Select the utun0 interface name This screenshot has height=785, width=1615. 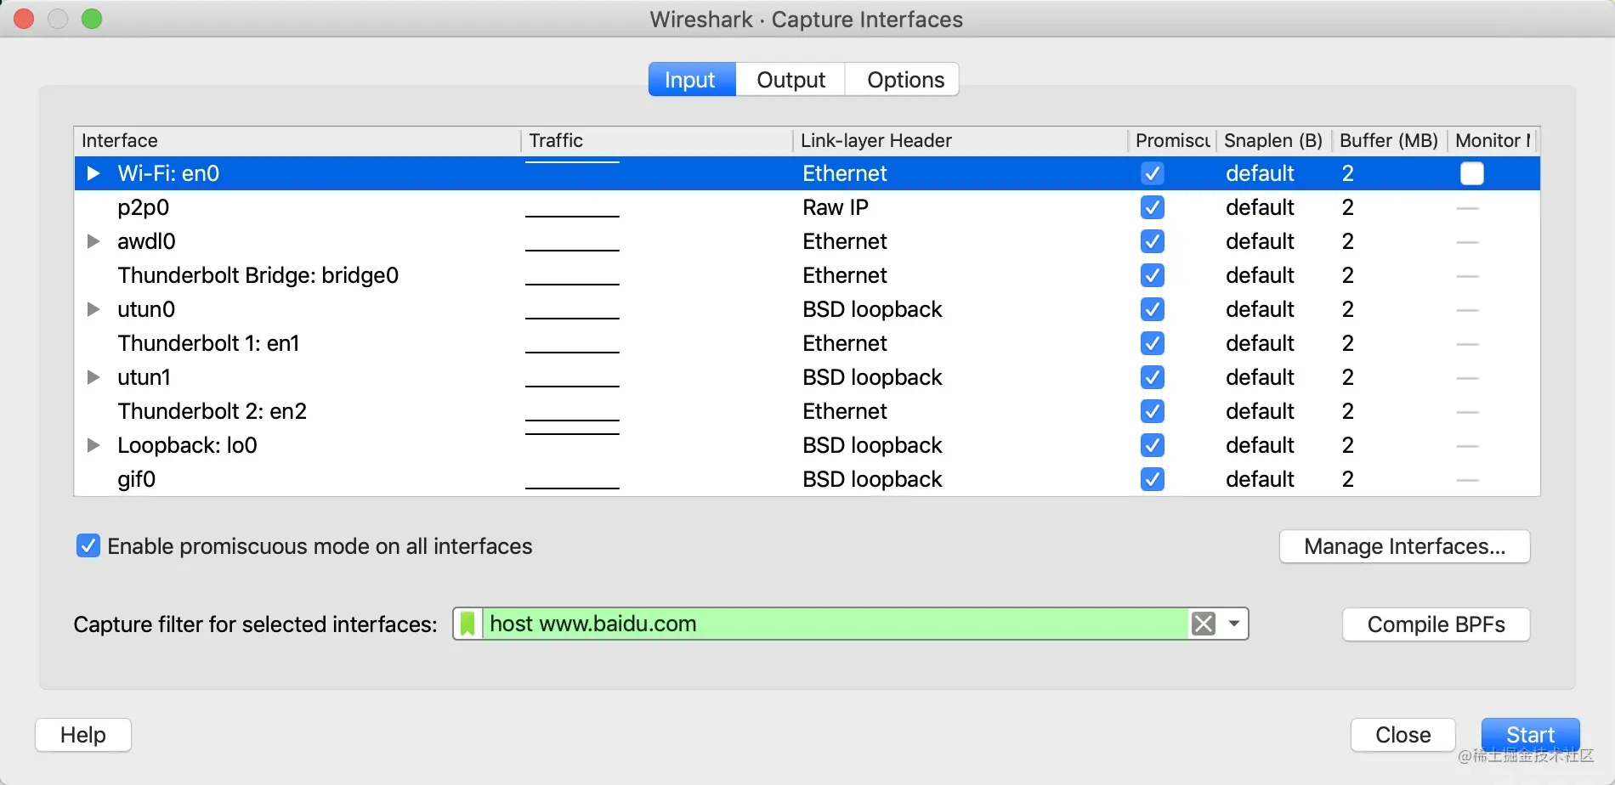(x=146, y=309)
